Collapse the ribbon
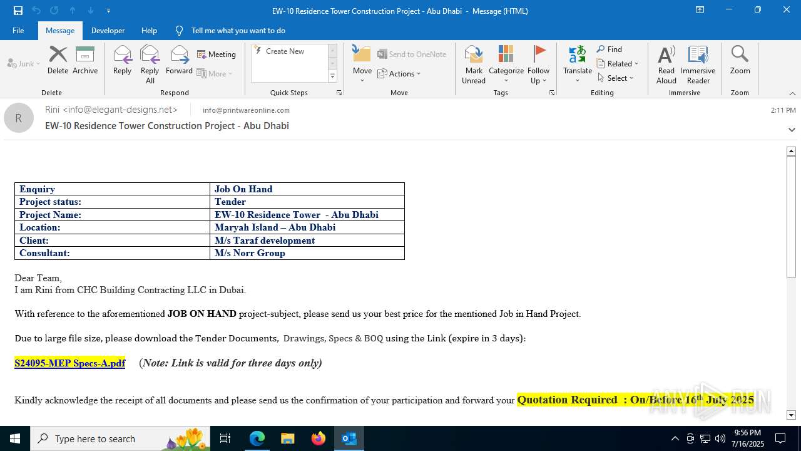This screenshot has height=451, width=801. tap(792, 93)
